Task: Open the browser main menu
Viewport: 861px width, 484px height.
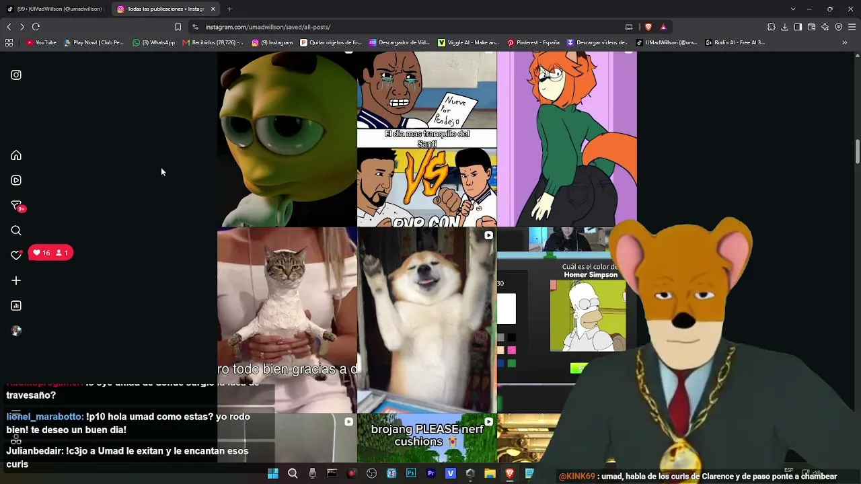Action: [852, 27]
